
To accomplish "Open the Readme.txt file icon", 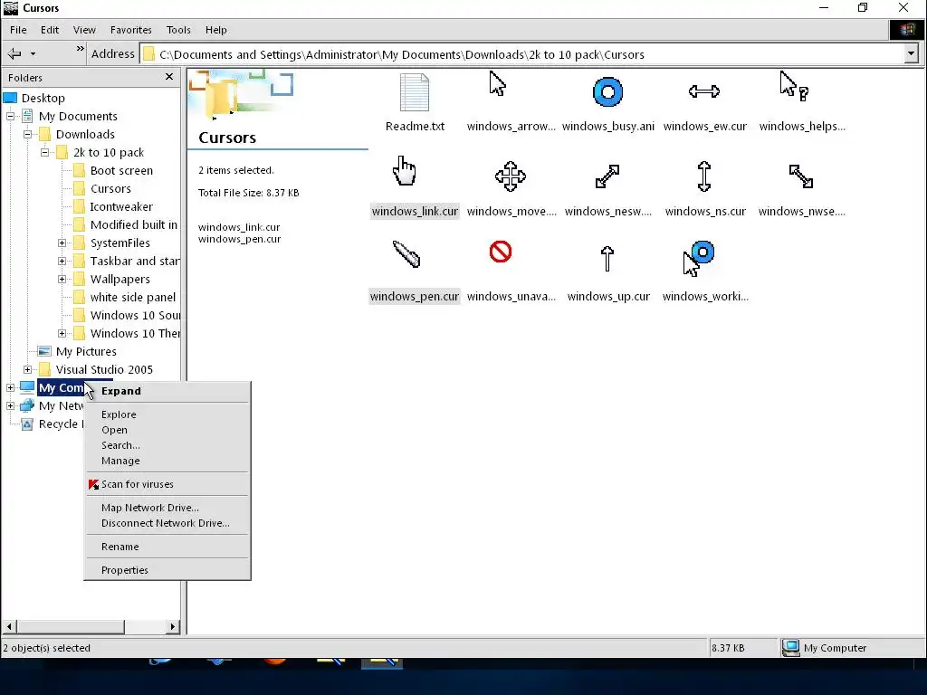I will 414,92.
